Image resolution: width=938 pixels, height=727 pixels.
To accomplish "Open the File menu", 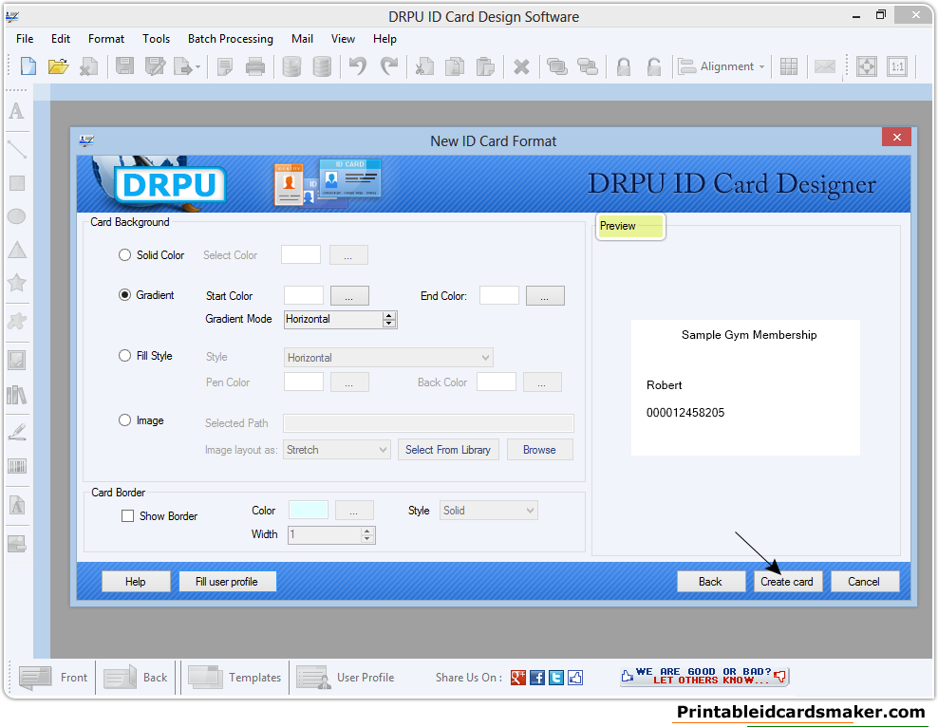I will (x=25, y=39).
